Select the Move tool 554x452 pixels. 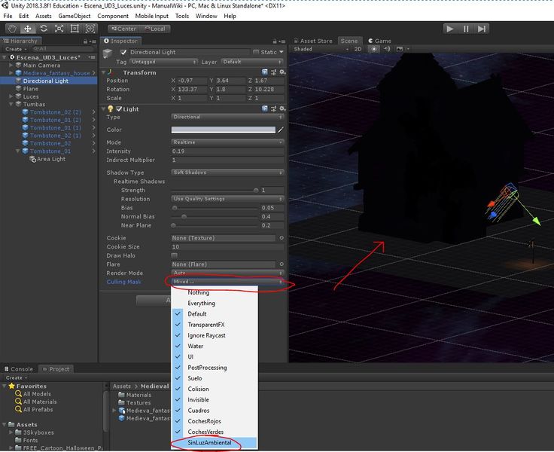[28, 29]
